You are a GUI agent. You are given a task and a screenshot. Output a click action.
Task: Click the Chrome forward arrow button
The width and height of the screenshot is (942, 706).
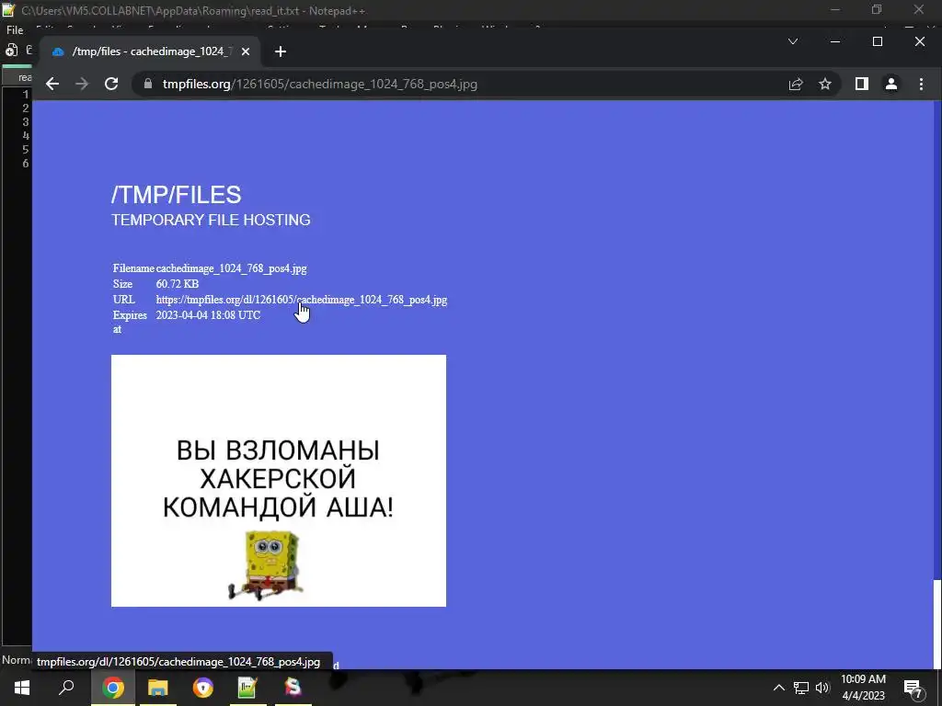pyautogui.click(x=82, y=84)
